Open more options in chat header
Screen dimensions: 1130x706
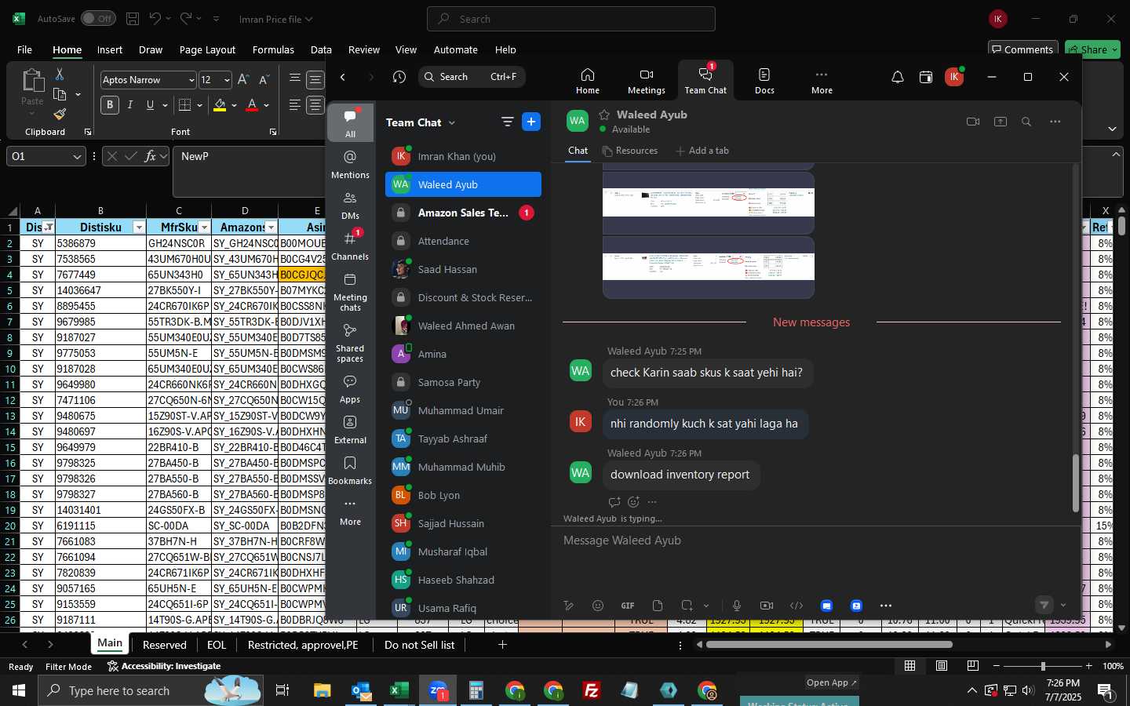[x=1055, y=122]
